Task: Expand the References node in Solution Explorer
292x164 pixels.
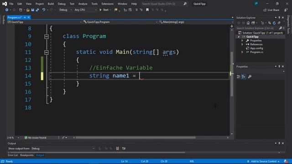Action: (242, 45)
